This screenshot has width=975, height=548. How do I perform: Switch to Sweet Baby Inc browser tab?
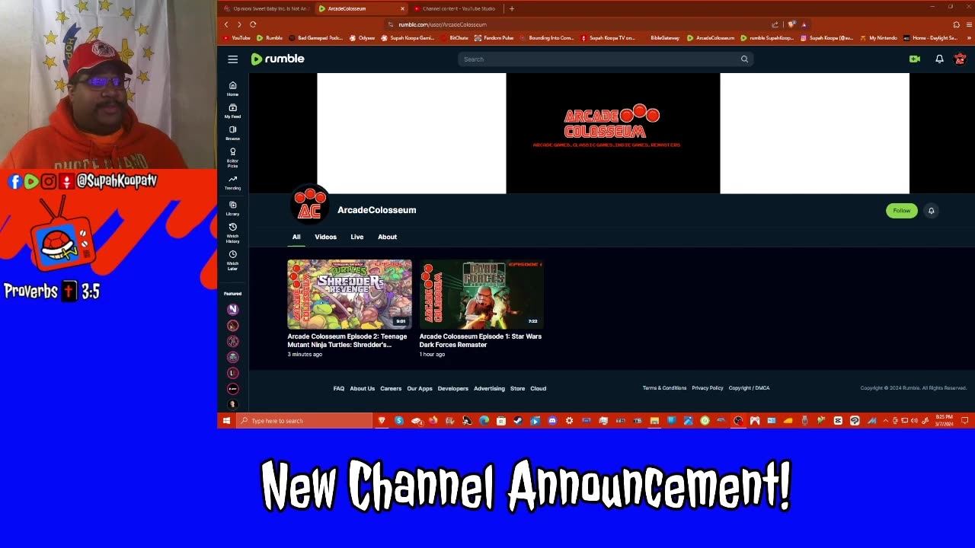(x=266, y=8)
